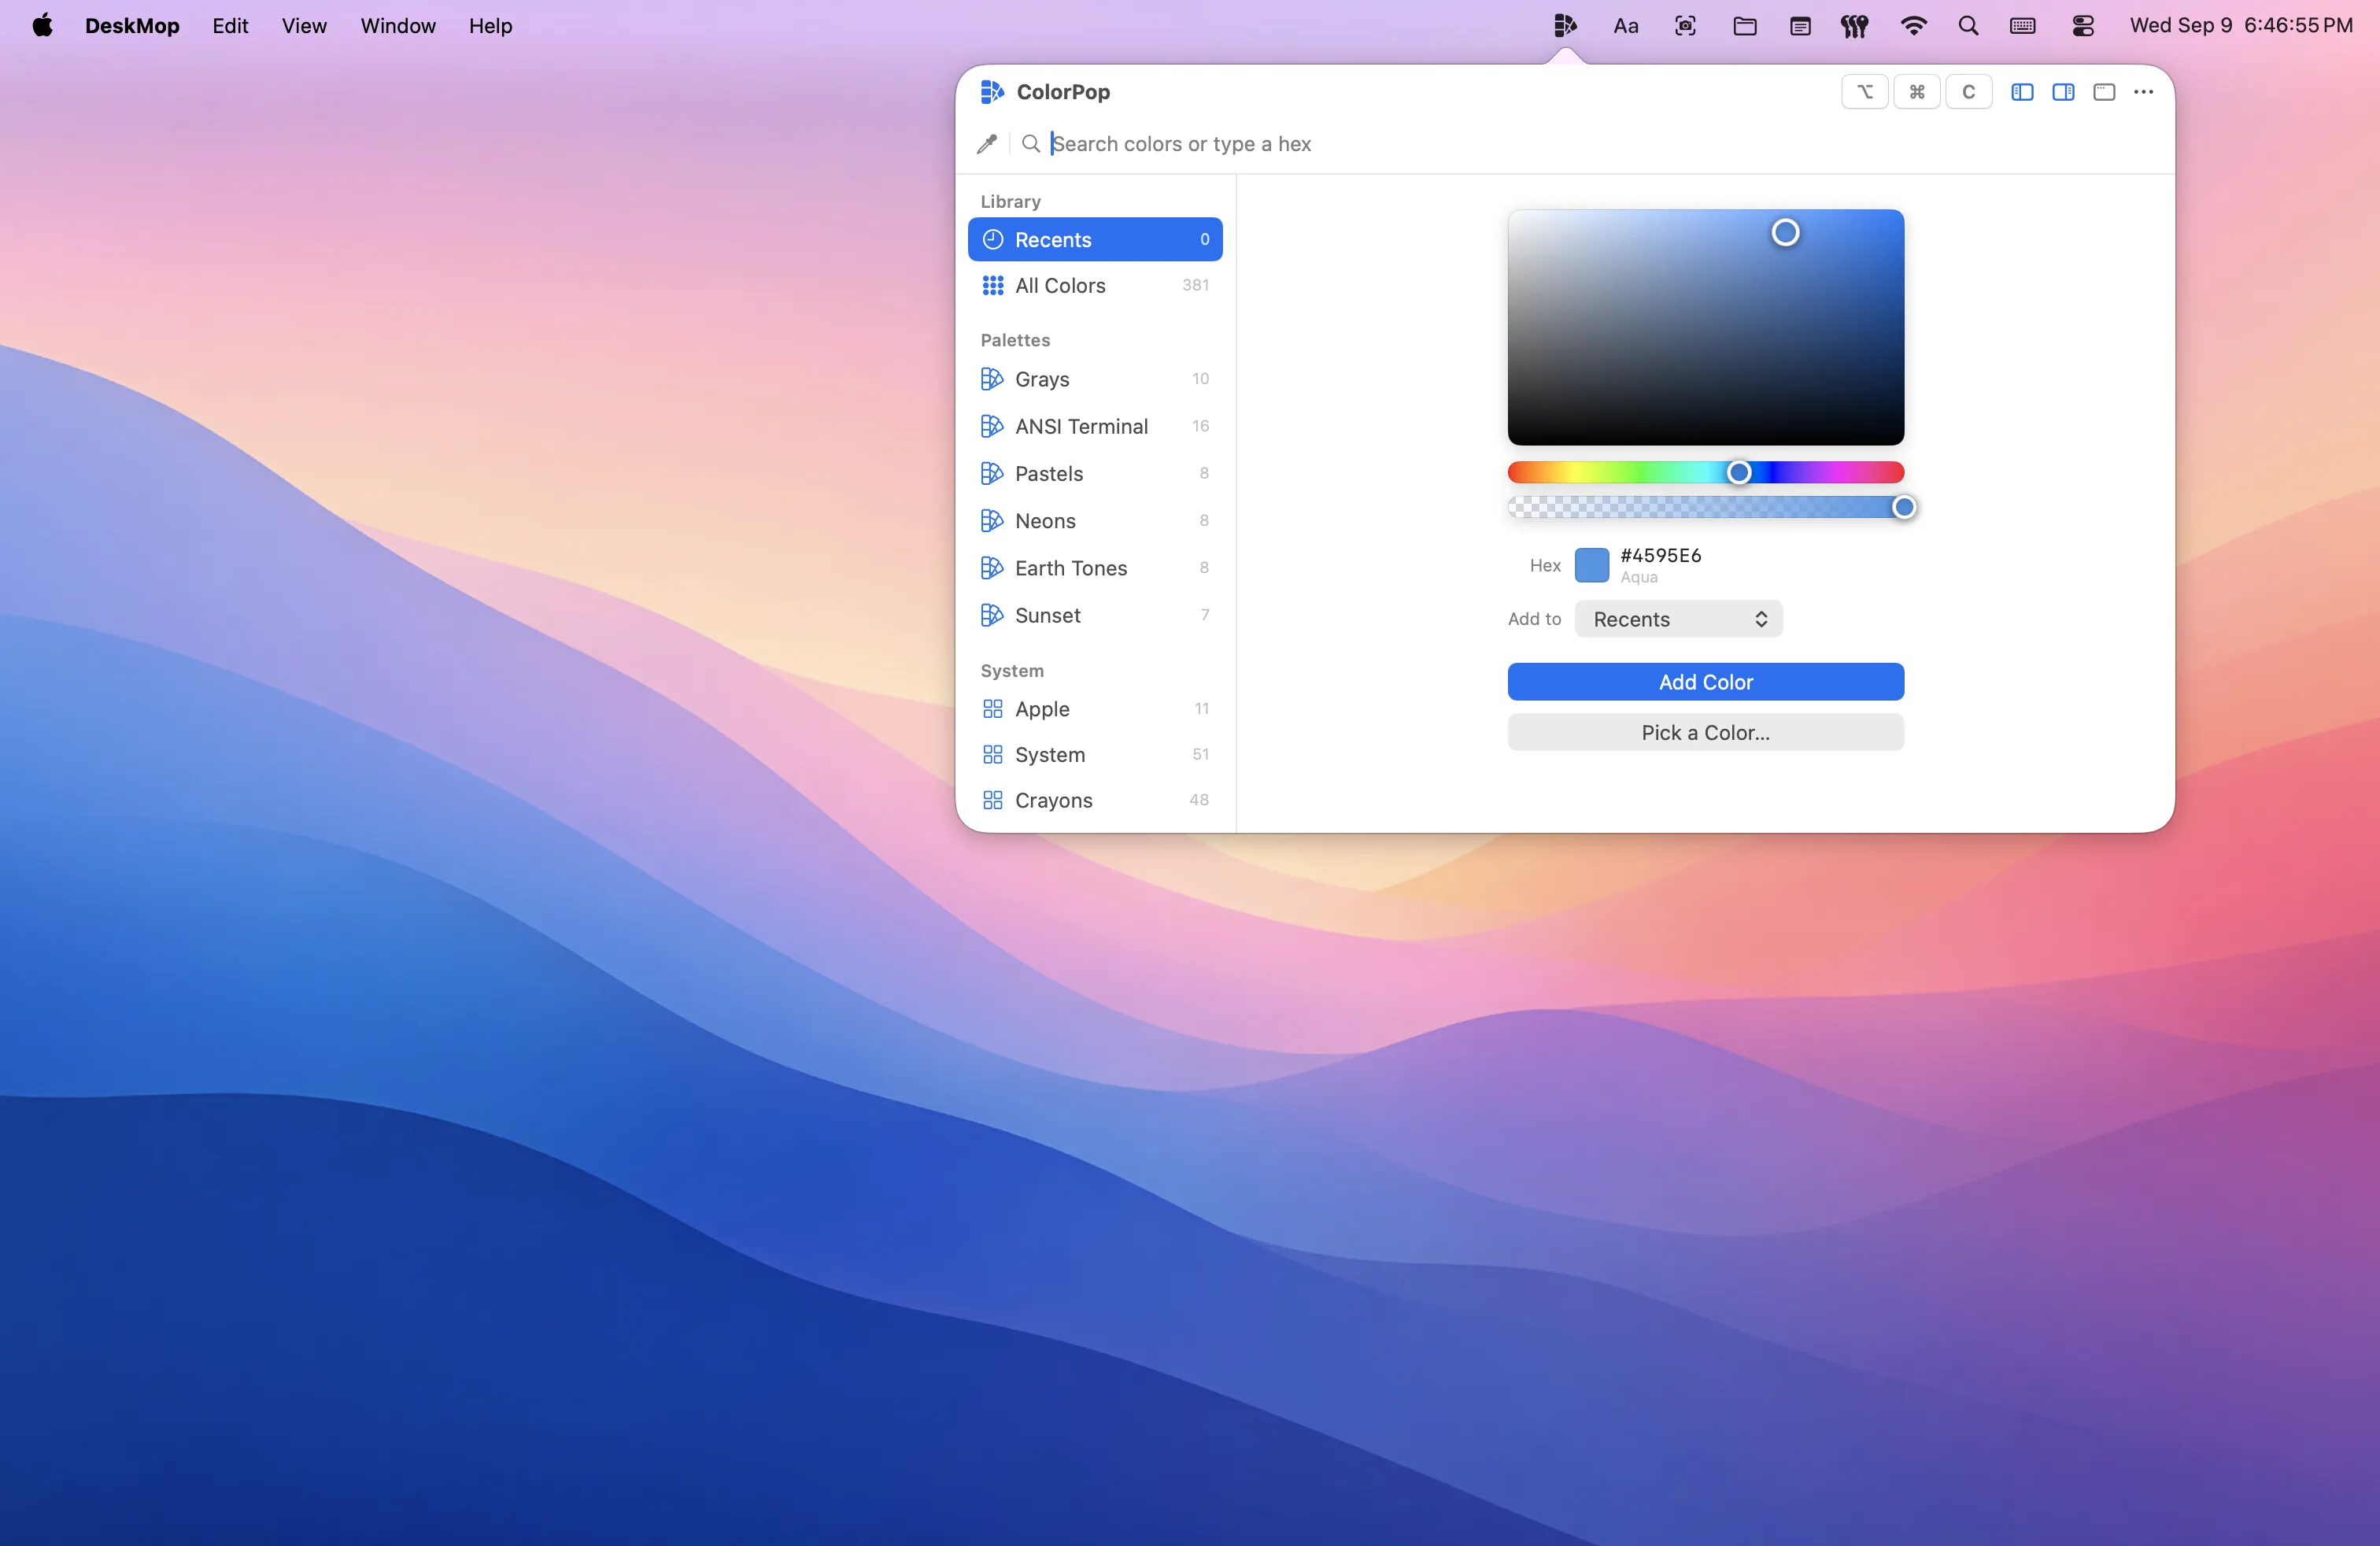Open the Add to Recents dropdown
The width and height of the screenshot is (2380, 1546).
(x=1678, y=619)
